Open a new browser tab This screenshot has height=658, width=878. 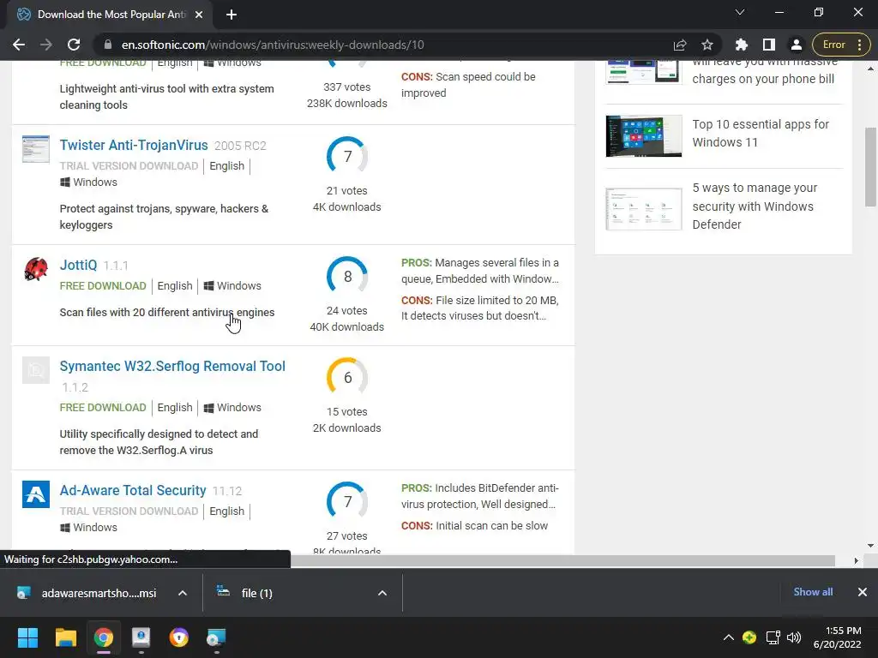[232, 15]
